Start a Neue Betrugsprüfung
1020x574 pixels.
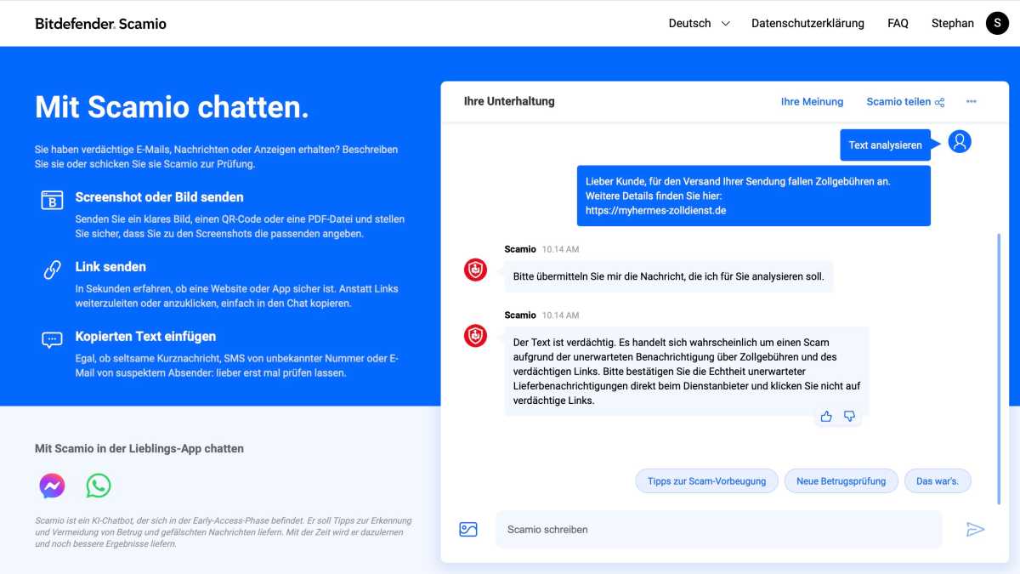coord(841,480)
